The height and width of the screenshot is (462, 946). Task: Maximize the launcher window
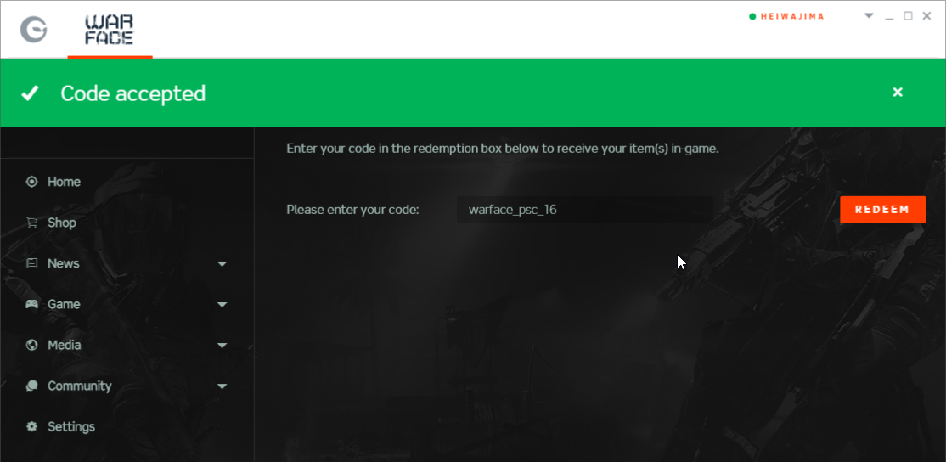tap(908, 15)
